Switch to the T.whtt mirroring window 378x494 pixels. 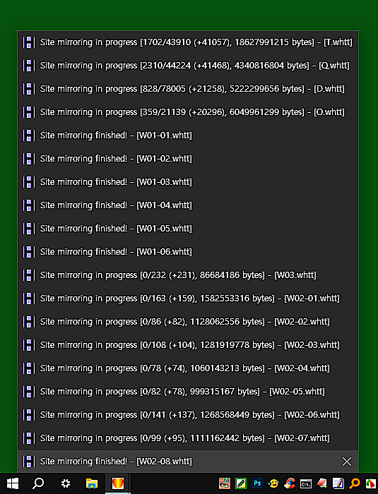(188, 42)
